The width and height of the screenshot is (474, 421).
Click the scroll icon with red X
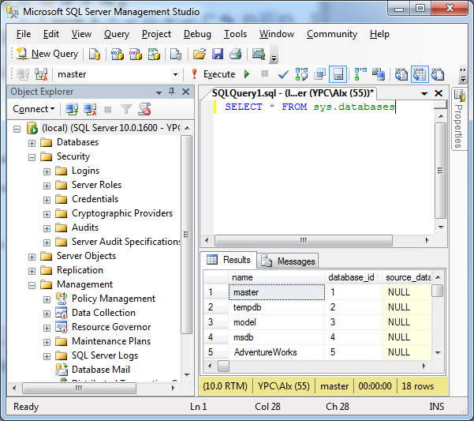tap(144, 109)
